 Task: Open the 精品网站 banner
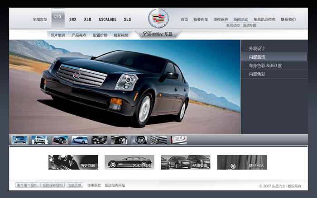pyautogui.click(x=242, y=162)
